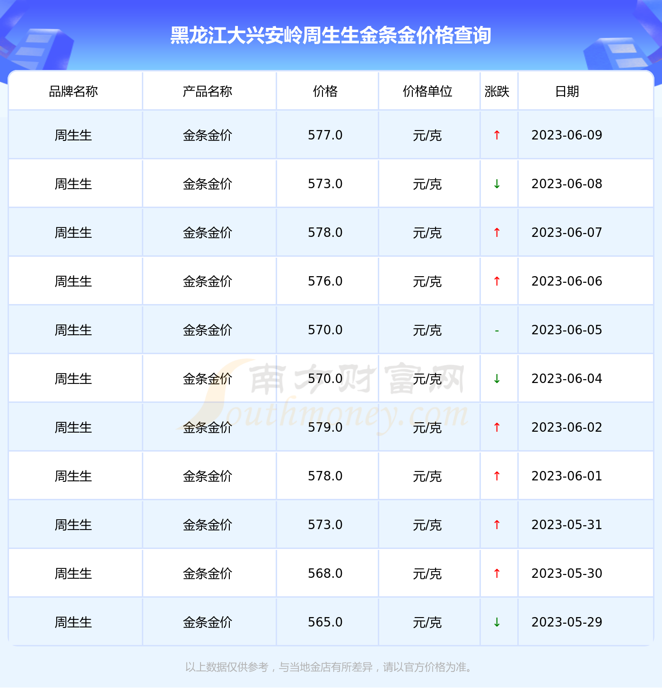
Task: Select the date 2023-05-31
Action: coord(567,525)
